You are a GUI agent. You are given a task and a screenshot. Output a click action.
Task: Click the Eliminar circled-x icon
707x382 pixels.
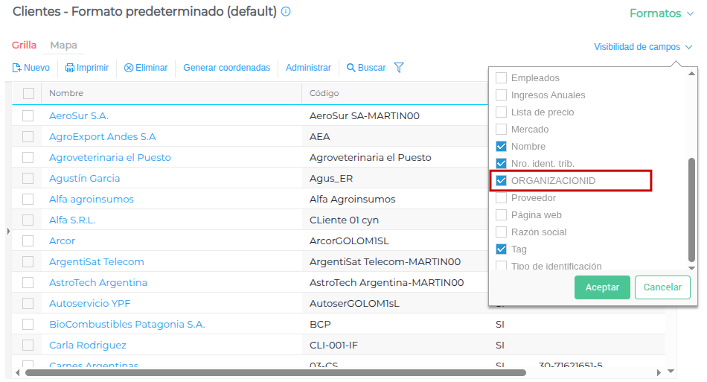[x=129, y=68]
